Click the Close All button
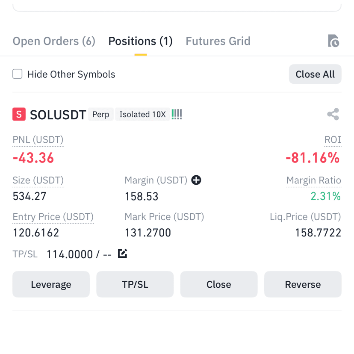This screenshot has height=354, width=354. tap(315, 74)
